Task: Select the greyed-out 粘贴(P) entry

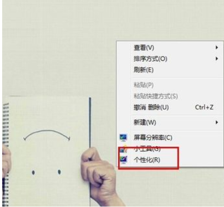Action: [x=170, y=85]
